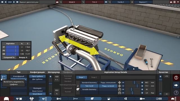Open the car trim summary tab
The height and width of the screenshot is (101, 180).
[x=174, y=99]
